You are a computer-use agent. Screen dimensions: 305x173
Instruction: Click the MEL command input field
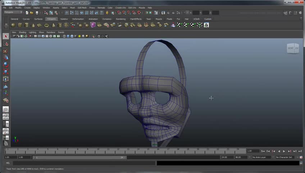point(85,163)
